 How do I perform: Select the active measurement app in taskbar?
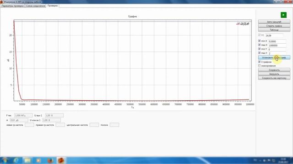pyautogui.click(x=61, y=160)
